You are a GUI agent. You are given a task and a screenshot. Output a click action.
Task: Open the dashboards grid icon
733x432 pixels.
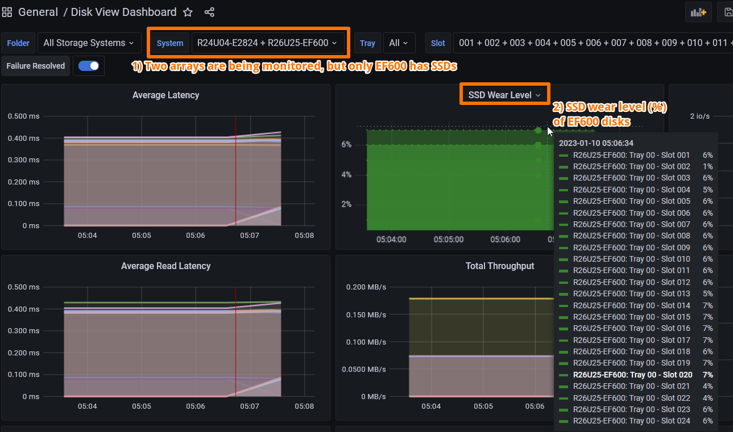(x=7, y=12)
